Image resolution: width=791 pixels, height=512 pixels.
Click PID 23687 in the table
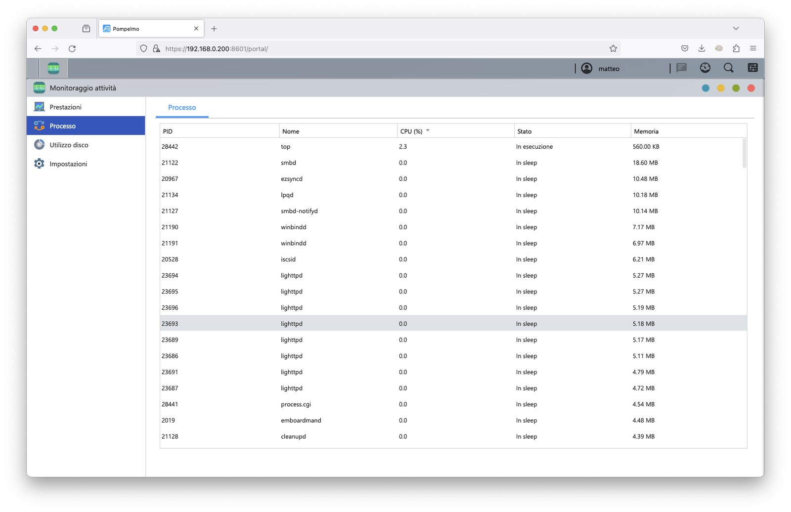coord(170,388)
